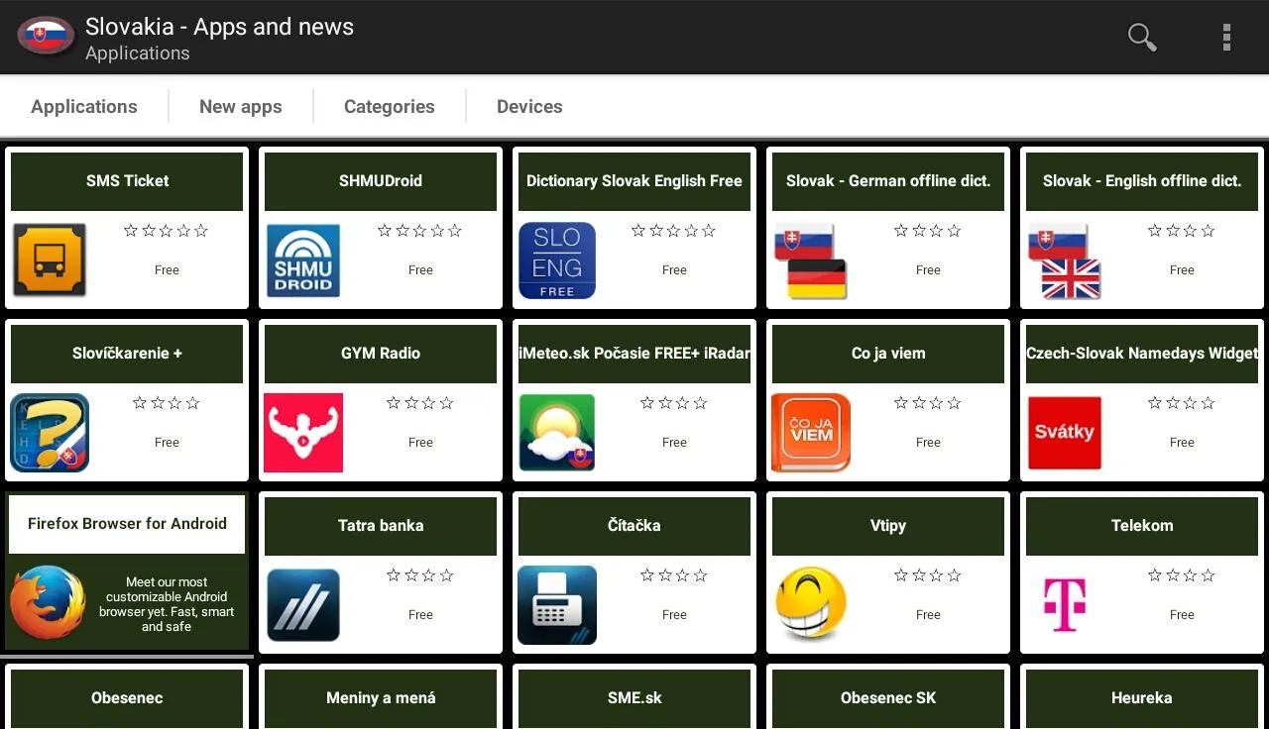Open the Heureka app card

click(1142, 697)
